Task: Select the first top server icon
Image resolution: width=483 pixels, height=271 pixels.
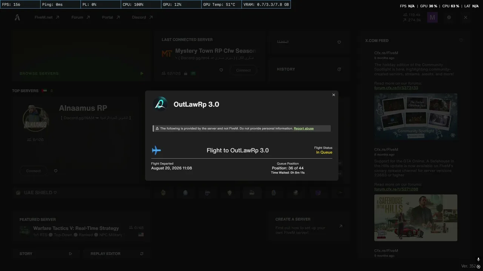Action: pyautogui.click(x=163, y=193)
